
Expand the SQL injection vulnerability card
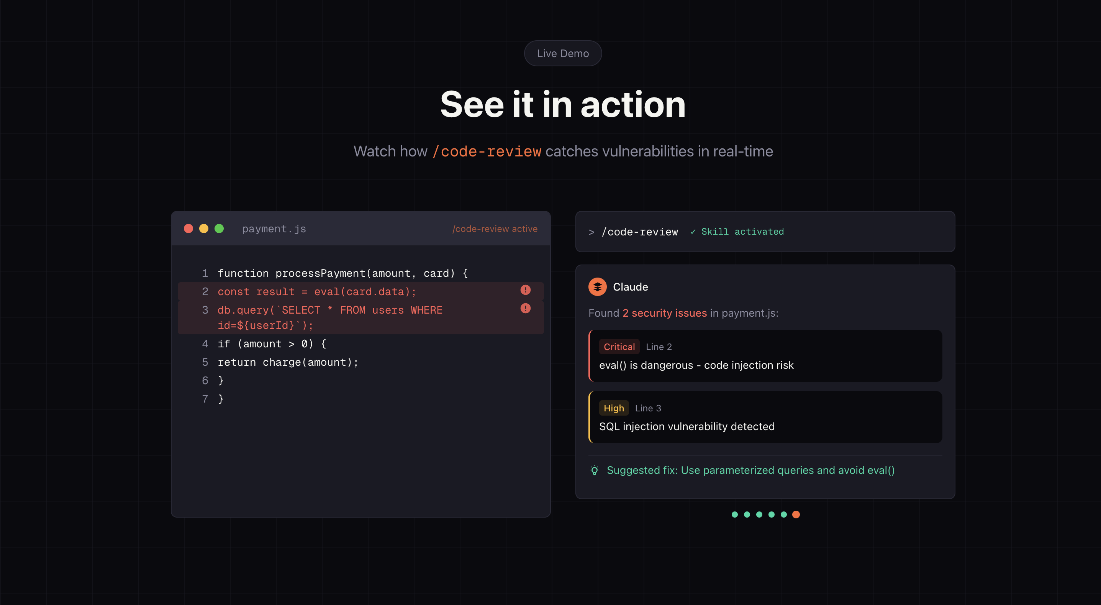(x=765, y=417)
